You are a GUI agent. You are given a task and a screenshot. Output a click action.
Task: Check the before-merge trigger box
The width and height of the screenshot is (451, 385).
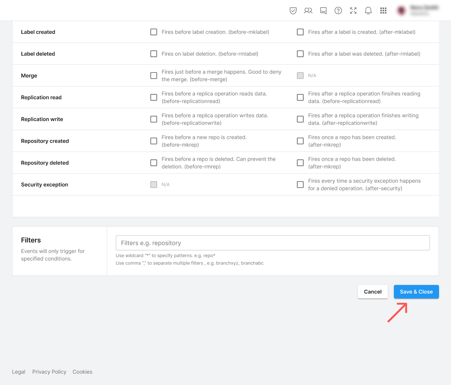(x=154, y=76)
